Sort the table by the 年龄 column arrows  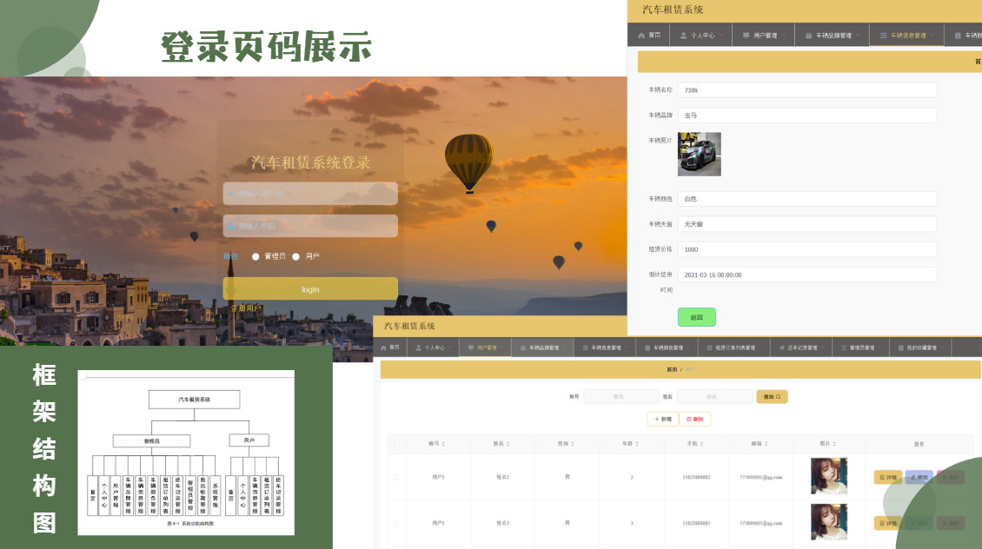(637, 444)
